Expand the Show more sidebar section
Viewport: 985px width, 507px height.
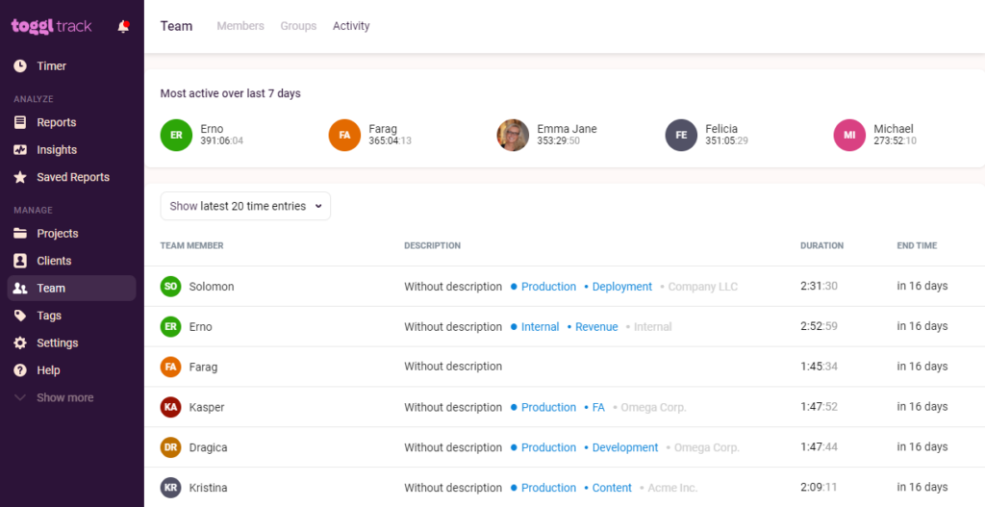(64, 397)
